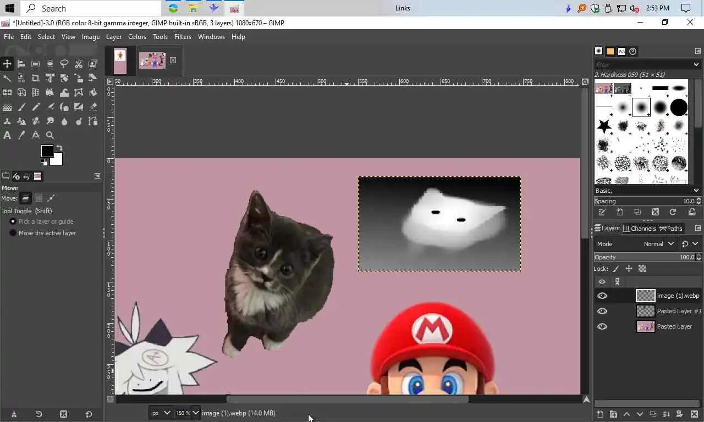
Task: Toggle lock pixels brush icon
Action: [x=615, y=269]
